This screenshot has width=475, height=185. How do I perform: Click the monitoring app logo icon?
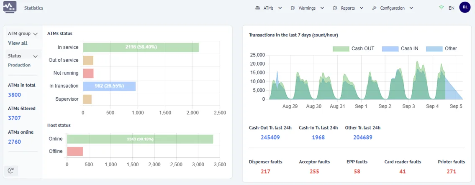pyautogui.click(x=10, y=7)
